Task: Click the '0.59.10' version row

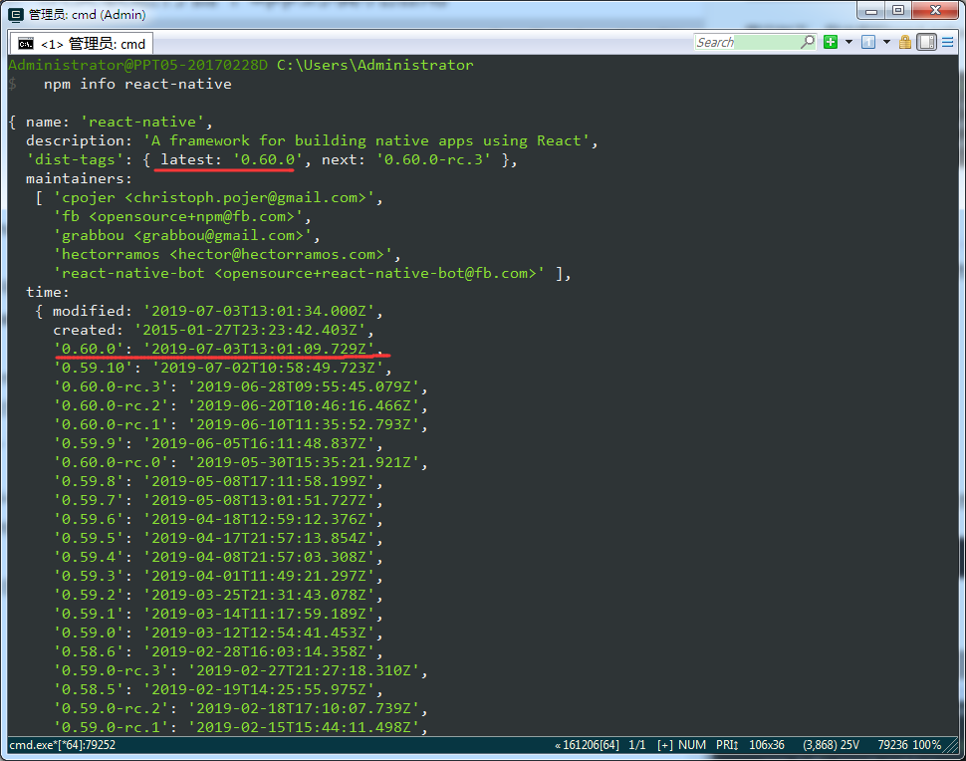Action: tap(223, 368)
